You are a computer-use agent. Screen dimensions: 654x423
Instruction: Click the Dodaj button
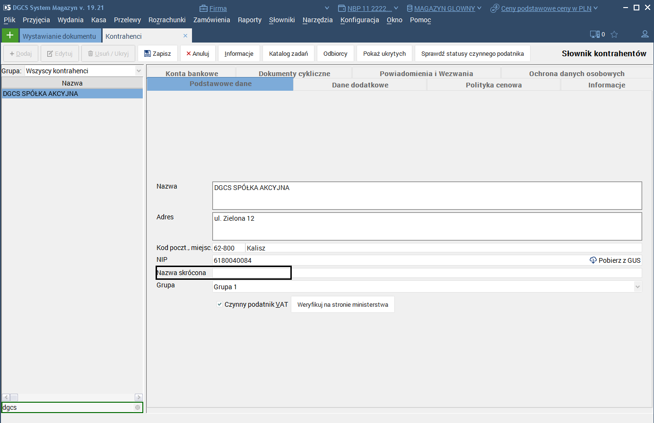coord(21,53)
